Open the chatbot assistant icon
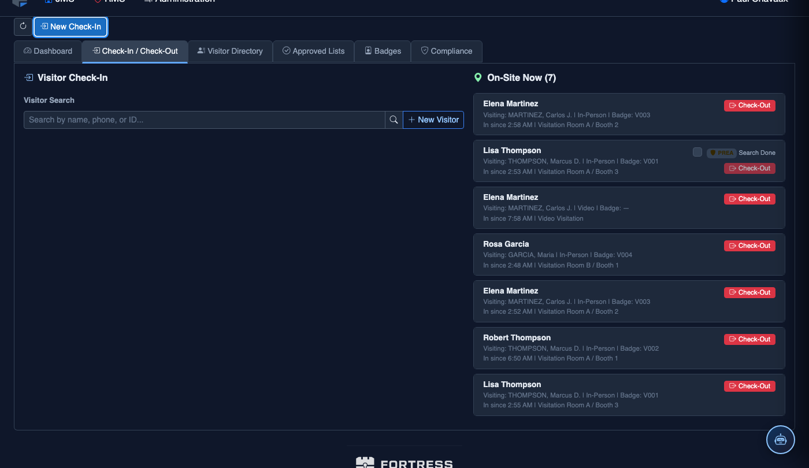 (x=781, y=440)
